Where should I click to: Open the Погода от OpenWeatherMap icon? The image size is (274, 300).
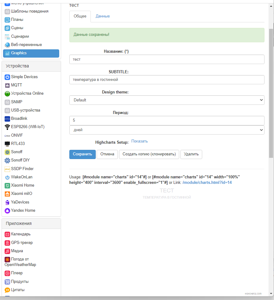7,260
